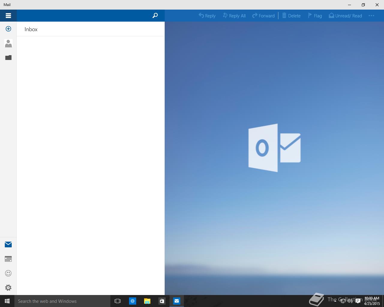Select Mail app in taskbar
384x307 pixels.
177,301
